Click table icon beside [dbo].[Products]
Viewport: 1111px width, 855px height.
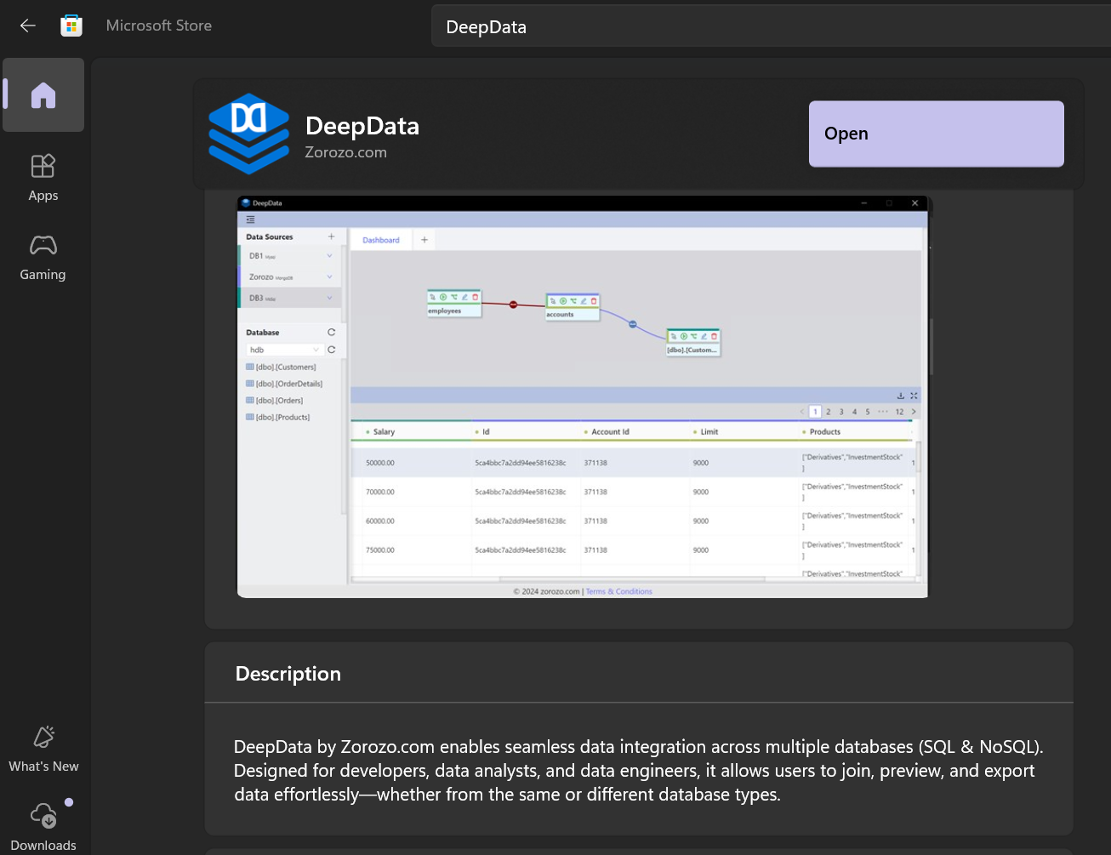(x=250, y=417)
